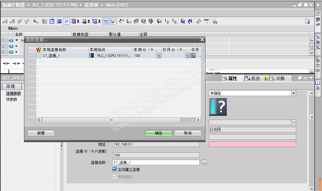Click unknown partner icon in S7_连接_1 row
The height and width of the screenshot is (191, 322).
(193, 56)
